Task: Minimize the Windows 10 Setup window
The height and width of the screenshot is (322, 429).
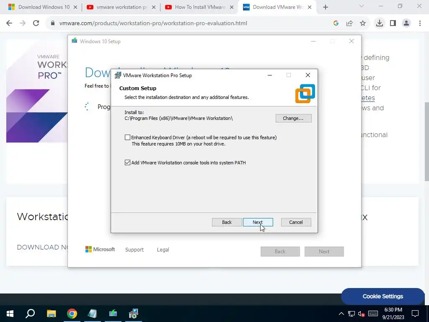Action: click(x=313, y=42)
